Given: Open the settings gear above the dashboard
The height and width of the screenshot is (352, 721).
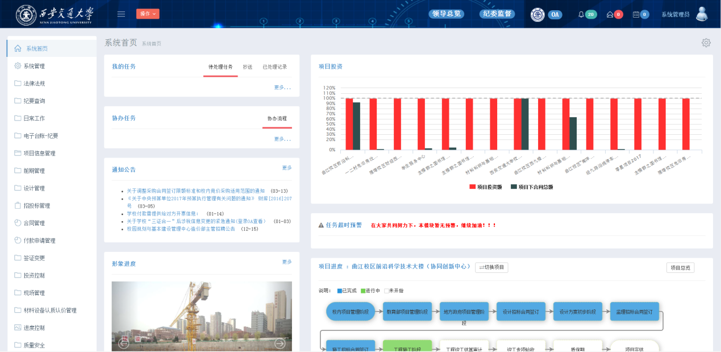Looking at the screenshot, I should pyautogui.click(x=706, y=42).
